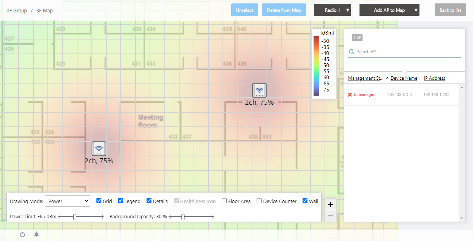Click the refresh icon at bottom left
This screenshot has width=473, height=241.
(x=22, y=235)
